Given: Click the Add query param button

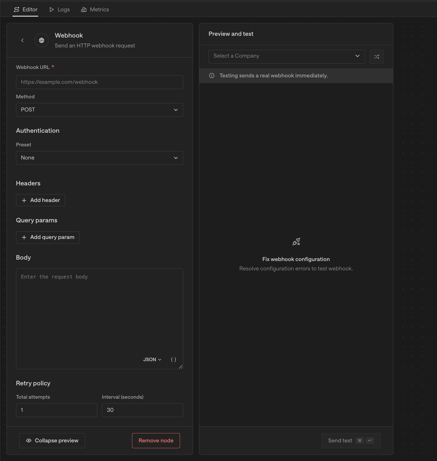Looking at the screenshot, I should [x=48, y=237].
